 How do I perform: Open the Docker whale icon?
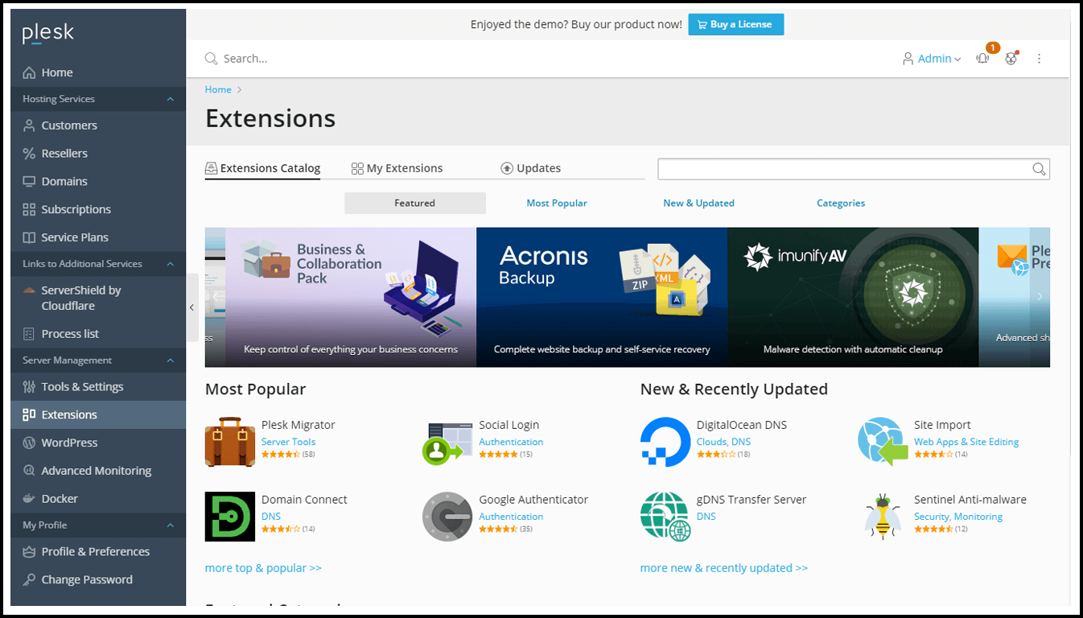(29, 499)
